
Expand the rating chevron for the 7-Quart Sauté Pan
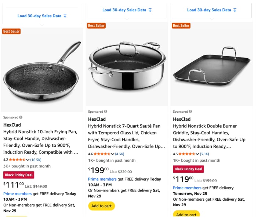pos(113,154)
